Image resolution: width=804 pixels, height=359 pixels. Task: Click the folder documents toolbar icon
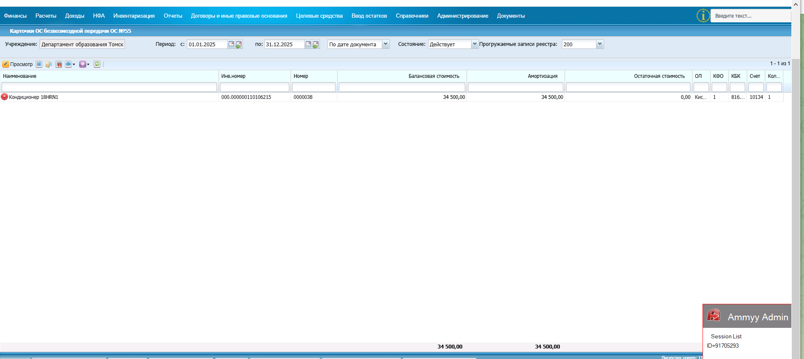48,64
